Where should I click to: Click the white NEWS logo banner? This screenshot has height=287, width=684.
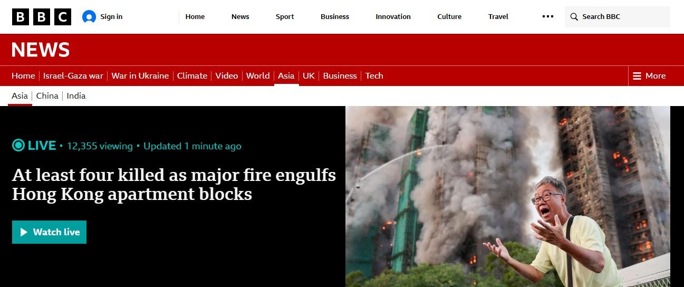(x=41, y=50)
